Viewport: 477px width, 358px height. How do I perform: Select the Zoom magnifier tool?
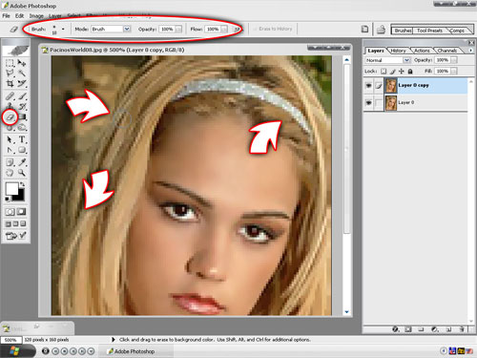click(22, 173)
